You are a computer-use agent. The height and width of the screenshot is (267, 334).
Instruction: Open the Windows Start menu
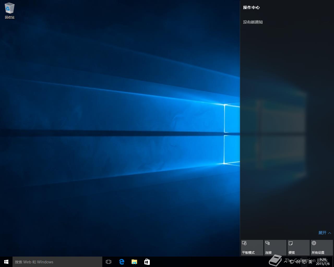[6, 262]
